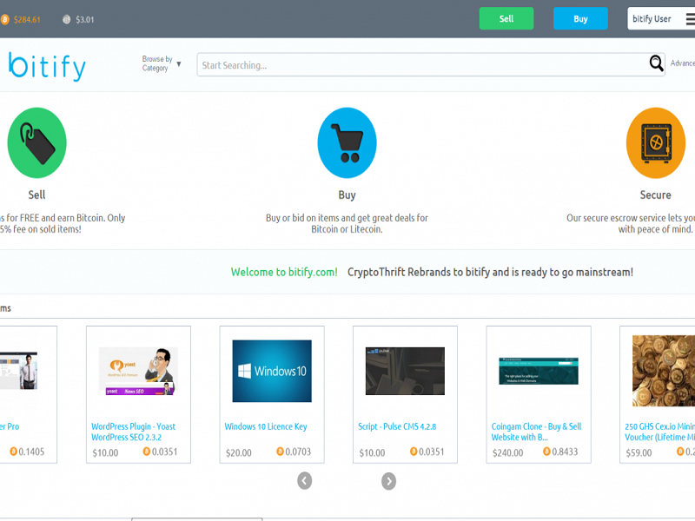The image size is (695, 521).
Task: Click the blue shopping cart Buy icon
Action: [x=347, y=143]
